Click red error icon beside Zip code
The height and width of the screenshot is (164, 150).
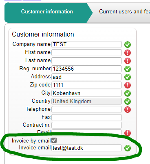pyautogui.click(x=128, y=85)
